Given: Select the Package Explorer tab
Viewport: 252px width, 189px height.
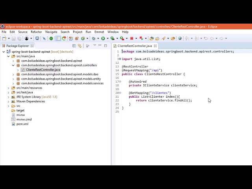Looking at the screenshot, I should [17, 46].
